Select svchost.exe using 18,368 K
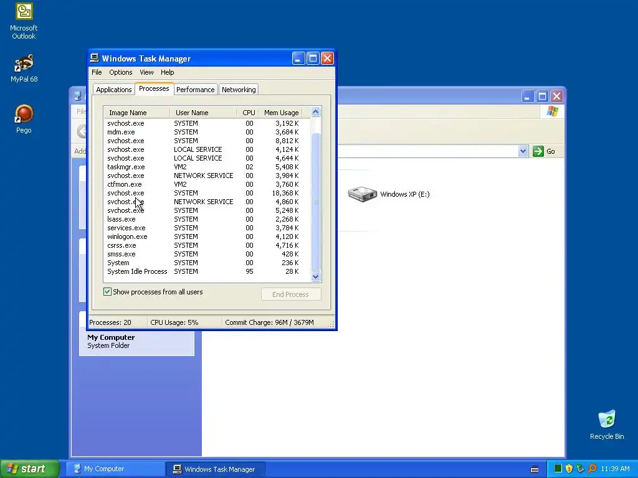The height and width of the screenshot is (478, 638). [x=207, y=193]
